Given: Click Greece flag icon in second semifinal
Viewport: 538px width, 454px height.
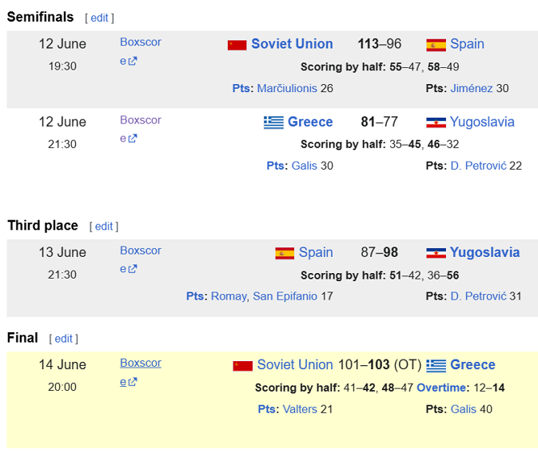Looking at the screenshot, I should (273, 123).
